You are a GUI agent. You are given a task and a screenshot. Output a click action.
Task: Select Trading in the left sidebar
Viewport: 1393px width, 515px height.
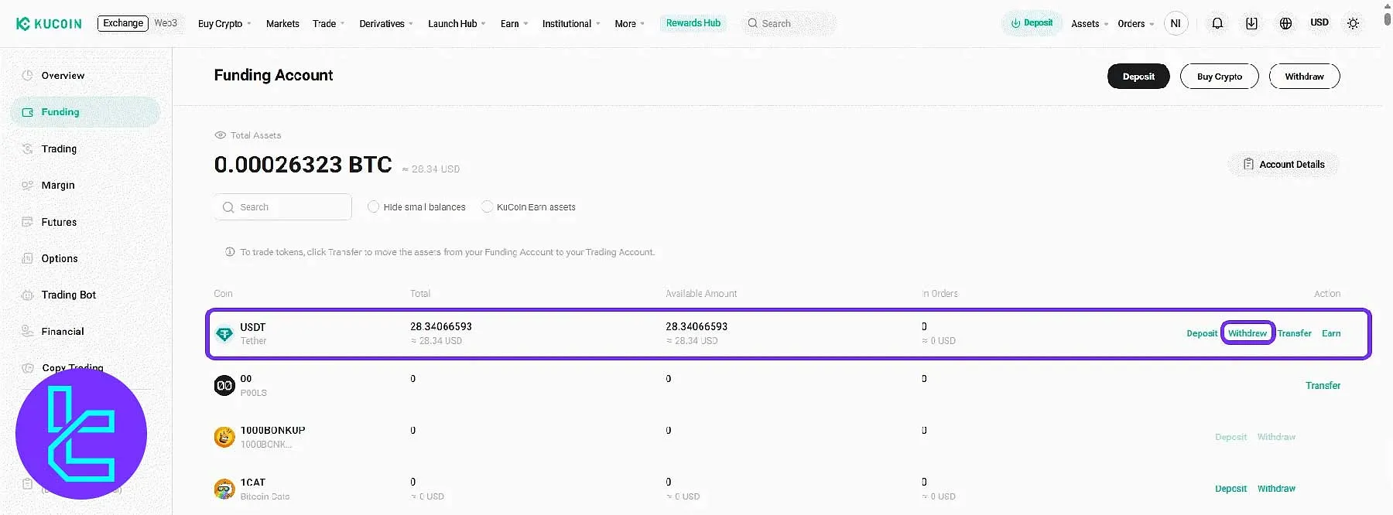(59, 148)
